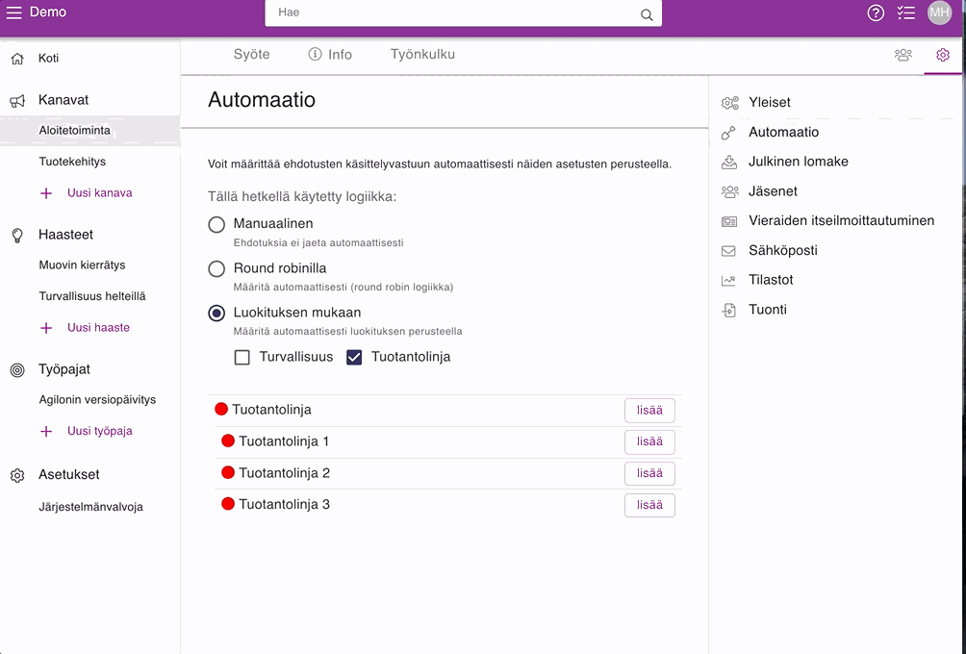Screen dimensions: 966x654
Task: Click the Koti label in sidebar
Action: [x=49, y=58]
